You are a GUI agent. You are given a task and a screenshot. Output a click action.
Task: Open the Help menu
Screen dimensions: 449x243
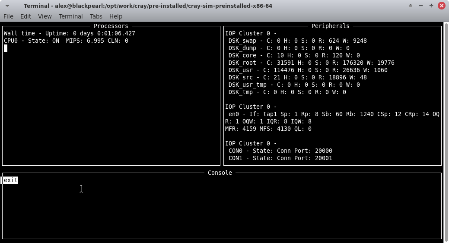tap(116, 16)
